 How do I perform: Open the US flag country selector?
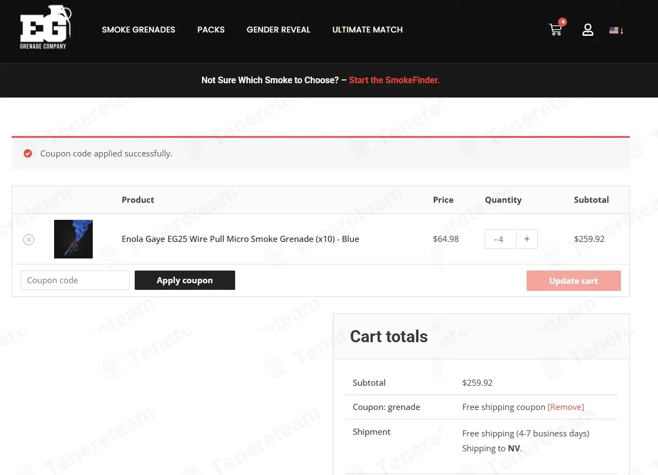pos(616,30)
